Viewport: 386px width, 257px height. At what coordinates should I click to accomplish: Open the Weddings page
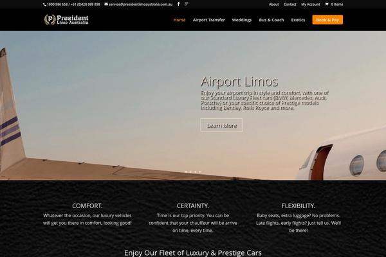[x=242, y=20]
